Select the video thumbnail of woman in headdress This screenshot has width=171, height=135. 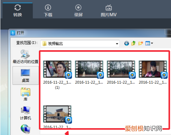click(57, 69)
